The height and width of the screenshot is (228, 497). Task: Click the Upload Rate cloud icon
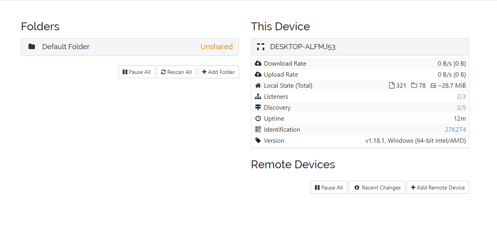pyautogui.click(x=258, y=74)
